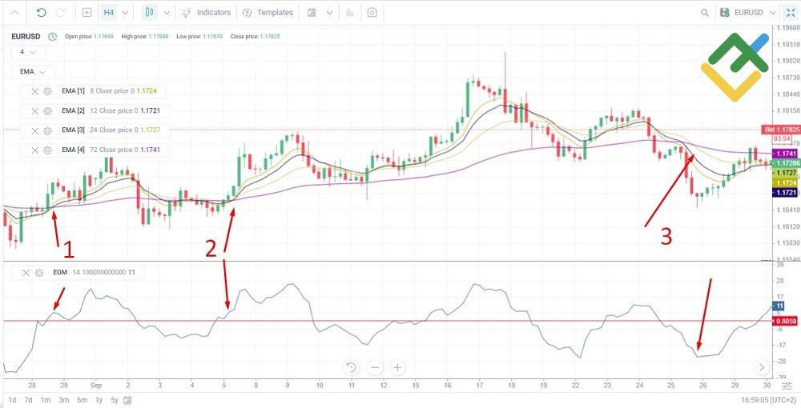Click the 16:59:05 (UTC+2) clock

coord(767,400)
